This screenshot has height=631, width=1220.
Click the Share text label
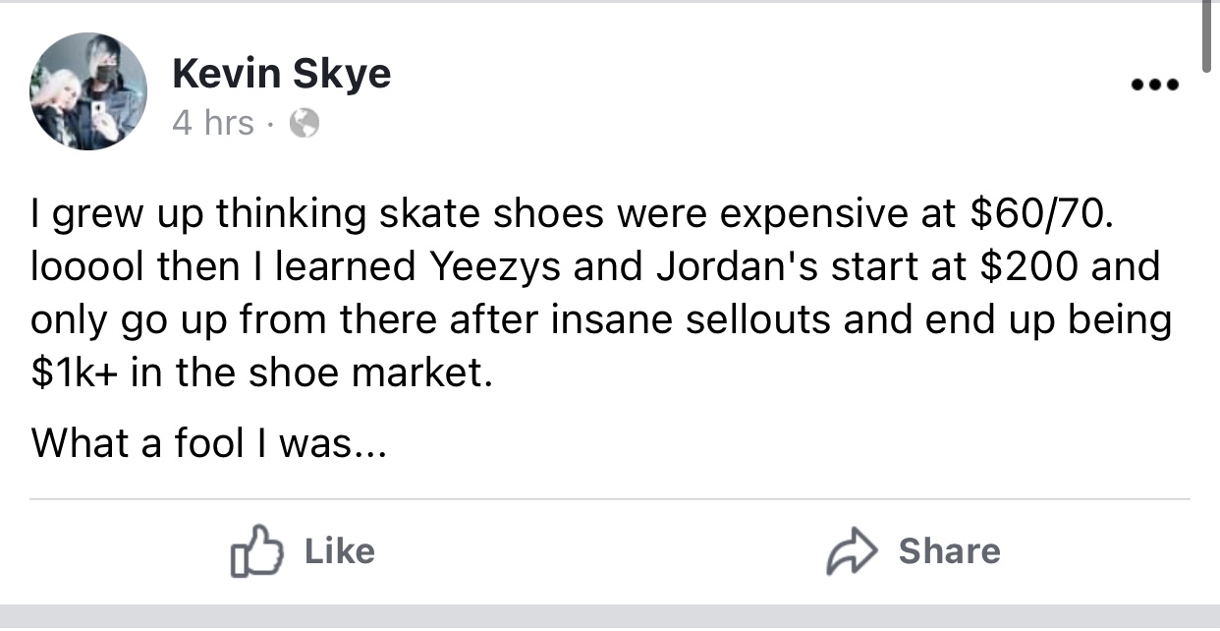tap(950, 551)
